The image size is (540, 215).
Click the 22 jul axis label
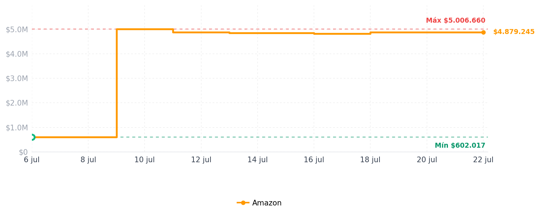[483, 160]
